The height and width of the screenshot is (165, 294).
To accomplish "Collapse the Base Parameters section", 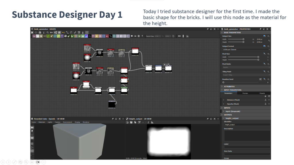I will [x=222, y=32].
